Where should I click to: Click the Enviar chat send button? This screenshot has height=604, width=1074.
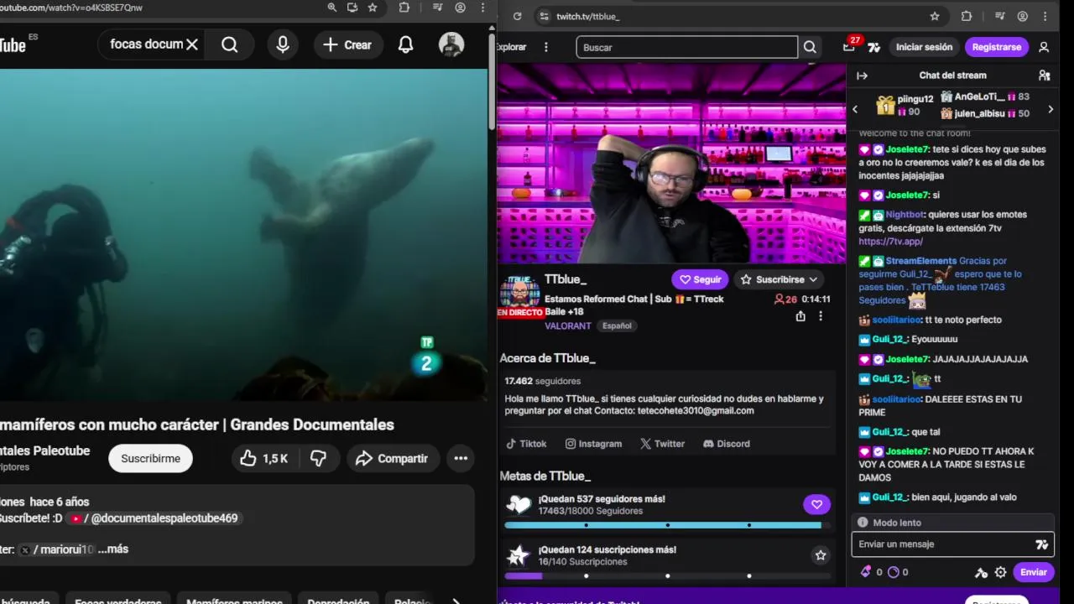pos(1033,572)
